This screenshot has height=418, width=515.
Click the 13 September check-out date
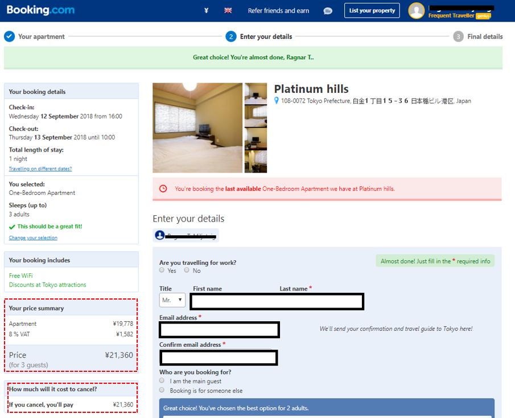point(53,137)
